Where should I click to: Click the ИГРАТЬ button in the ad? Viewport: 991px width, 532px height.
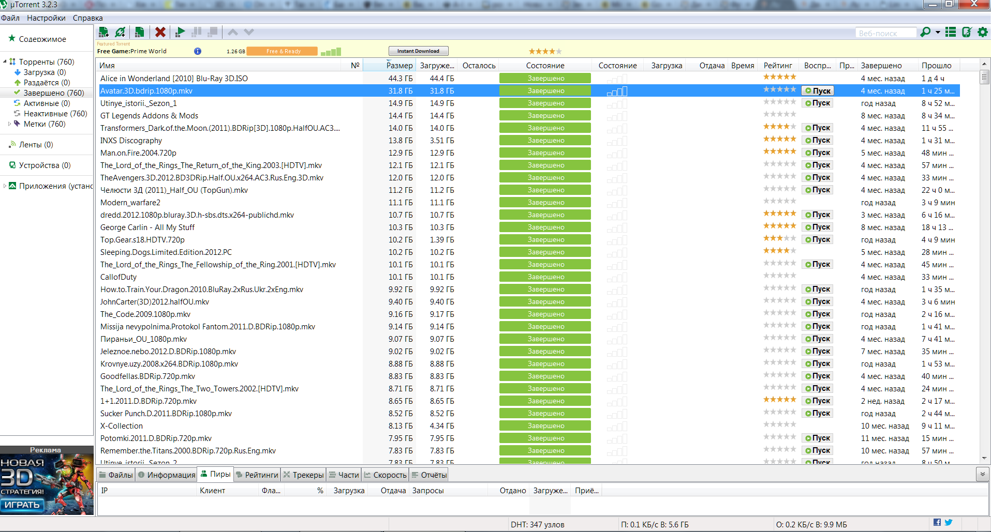coord(22,505)
